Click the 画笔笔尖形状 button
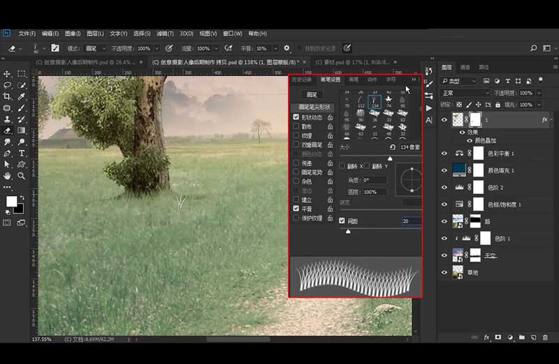559x364 pixels. (x=312, y=107)
